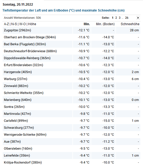
Task: Select current page 1
Action: [x=113, y=18]
